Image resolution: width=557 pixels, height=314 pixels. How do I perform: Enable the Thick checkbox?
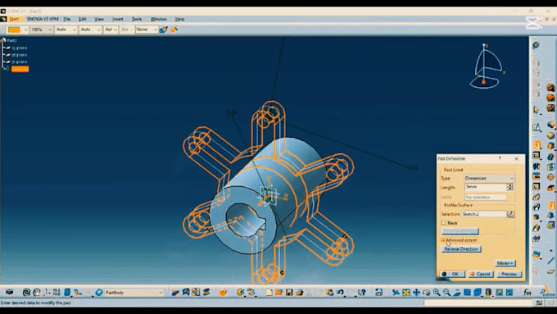coord(443,223)
